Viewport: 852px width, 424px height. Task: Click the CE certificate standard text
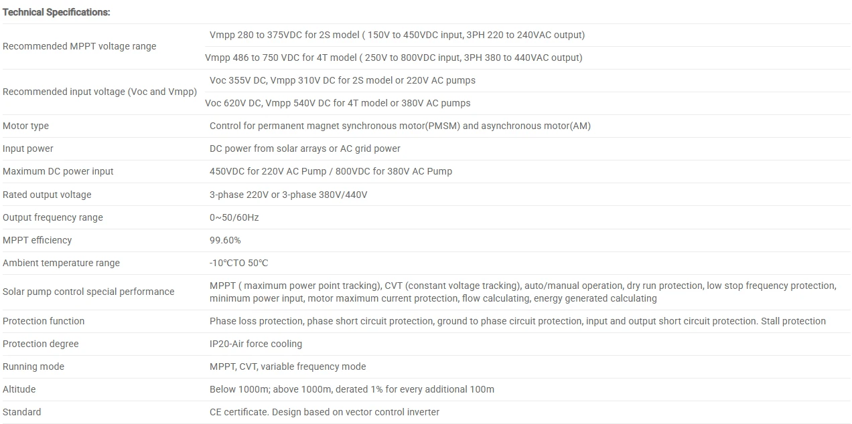click(324, 412)
